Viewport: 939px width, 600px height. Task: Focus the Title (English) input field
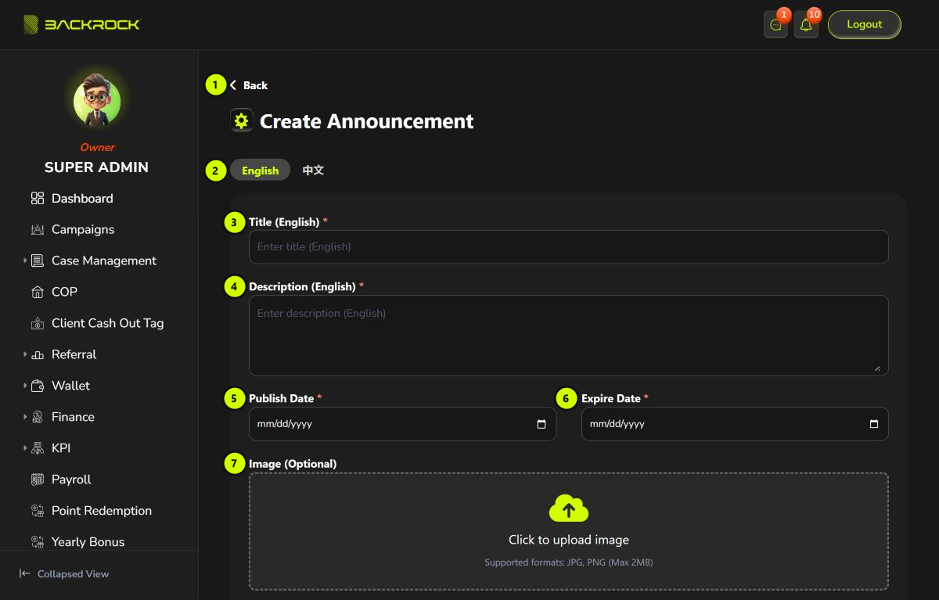click(x=569, y=246)
